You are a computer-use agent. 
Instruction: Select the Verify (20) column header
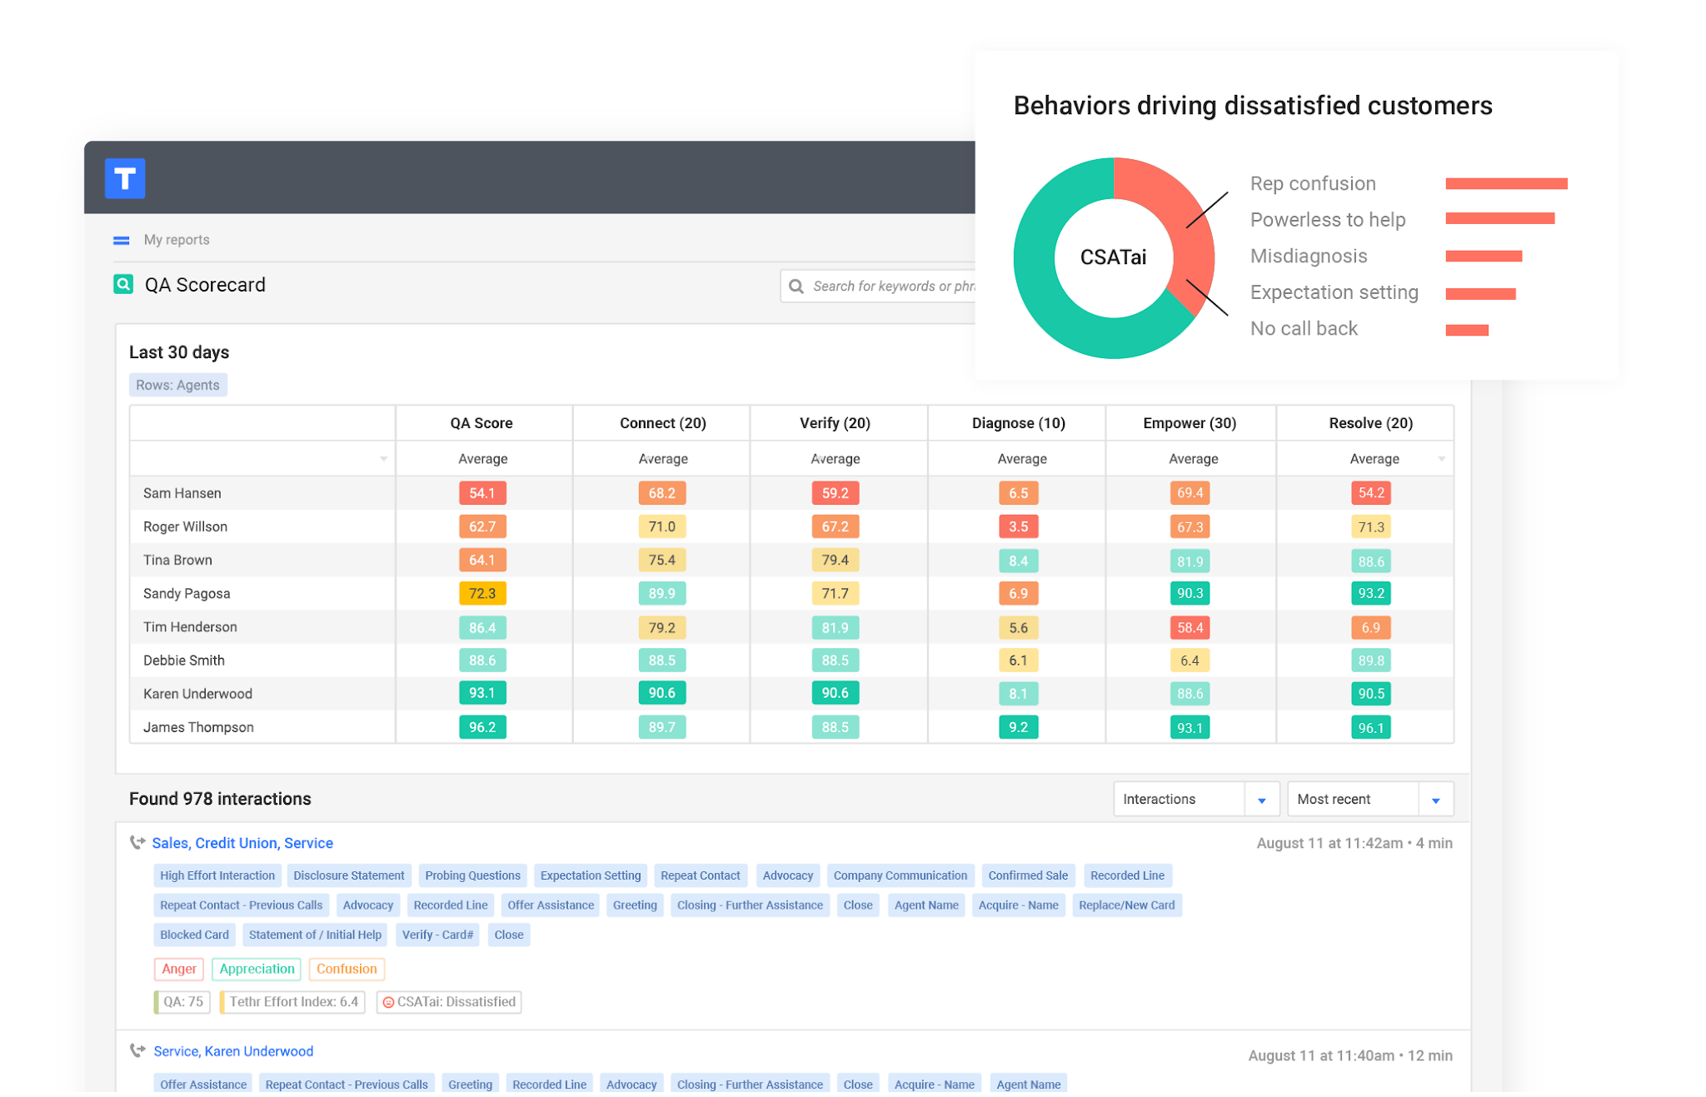(835, 424)
